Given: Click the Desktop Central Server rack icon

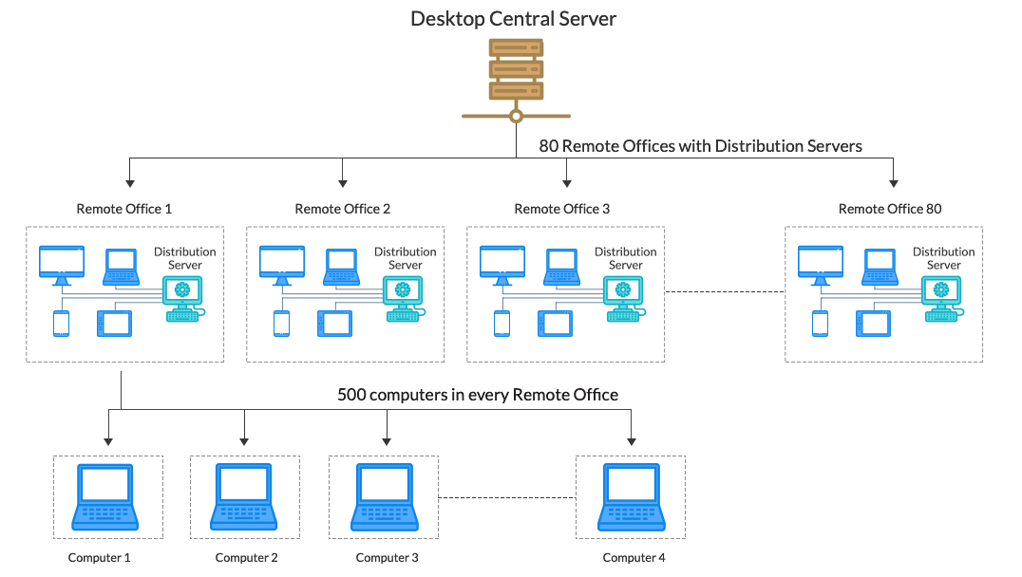Looking at the screenshot, I should tap(516, 81).
